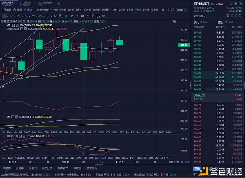The width and height of the screenshot is (245, 178).
Task: Click the 366.75 current price label on the price axis
Action: 184,45
